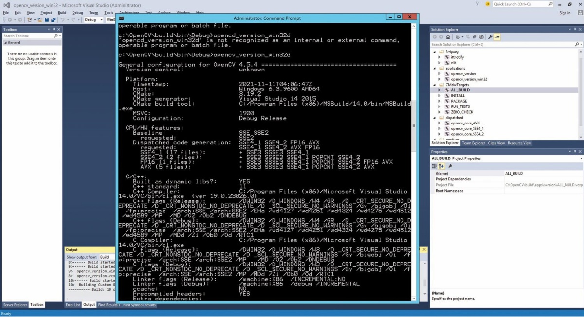Expand the ittnotify project node
Viewport: 584px width, 317px height.
[x=439, y=57]
